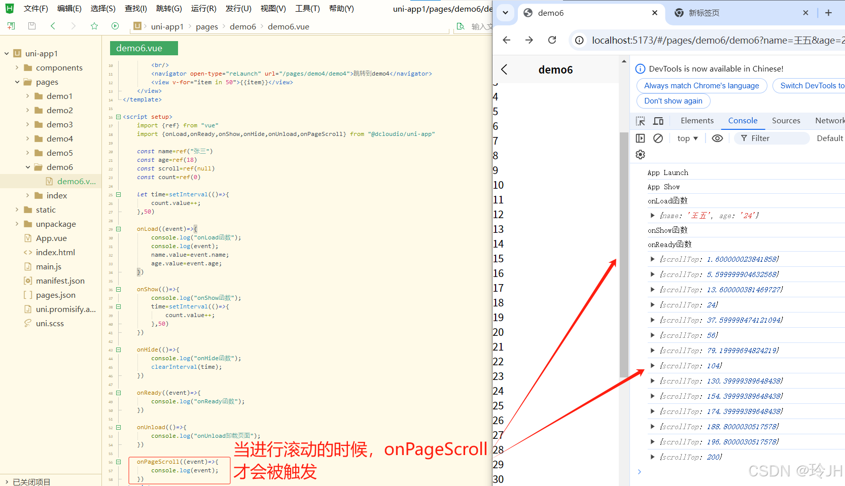Screen dimensions: 845x486
Task: Click the back arrow in HBuilderX toolbar
Action: (52, 26)
